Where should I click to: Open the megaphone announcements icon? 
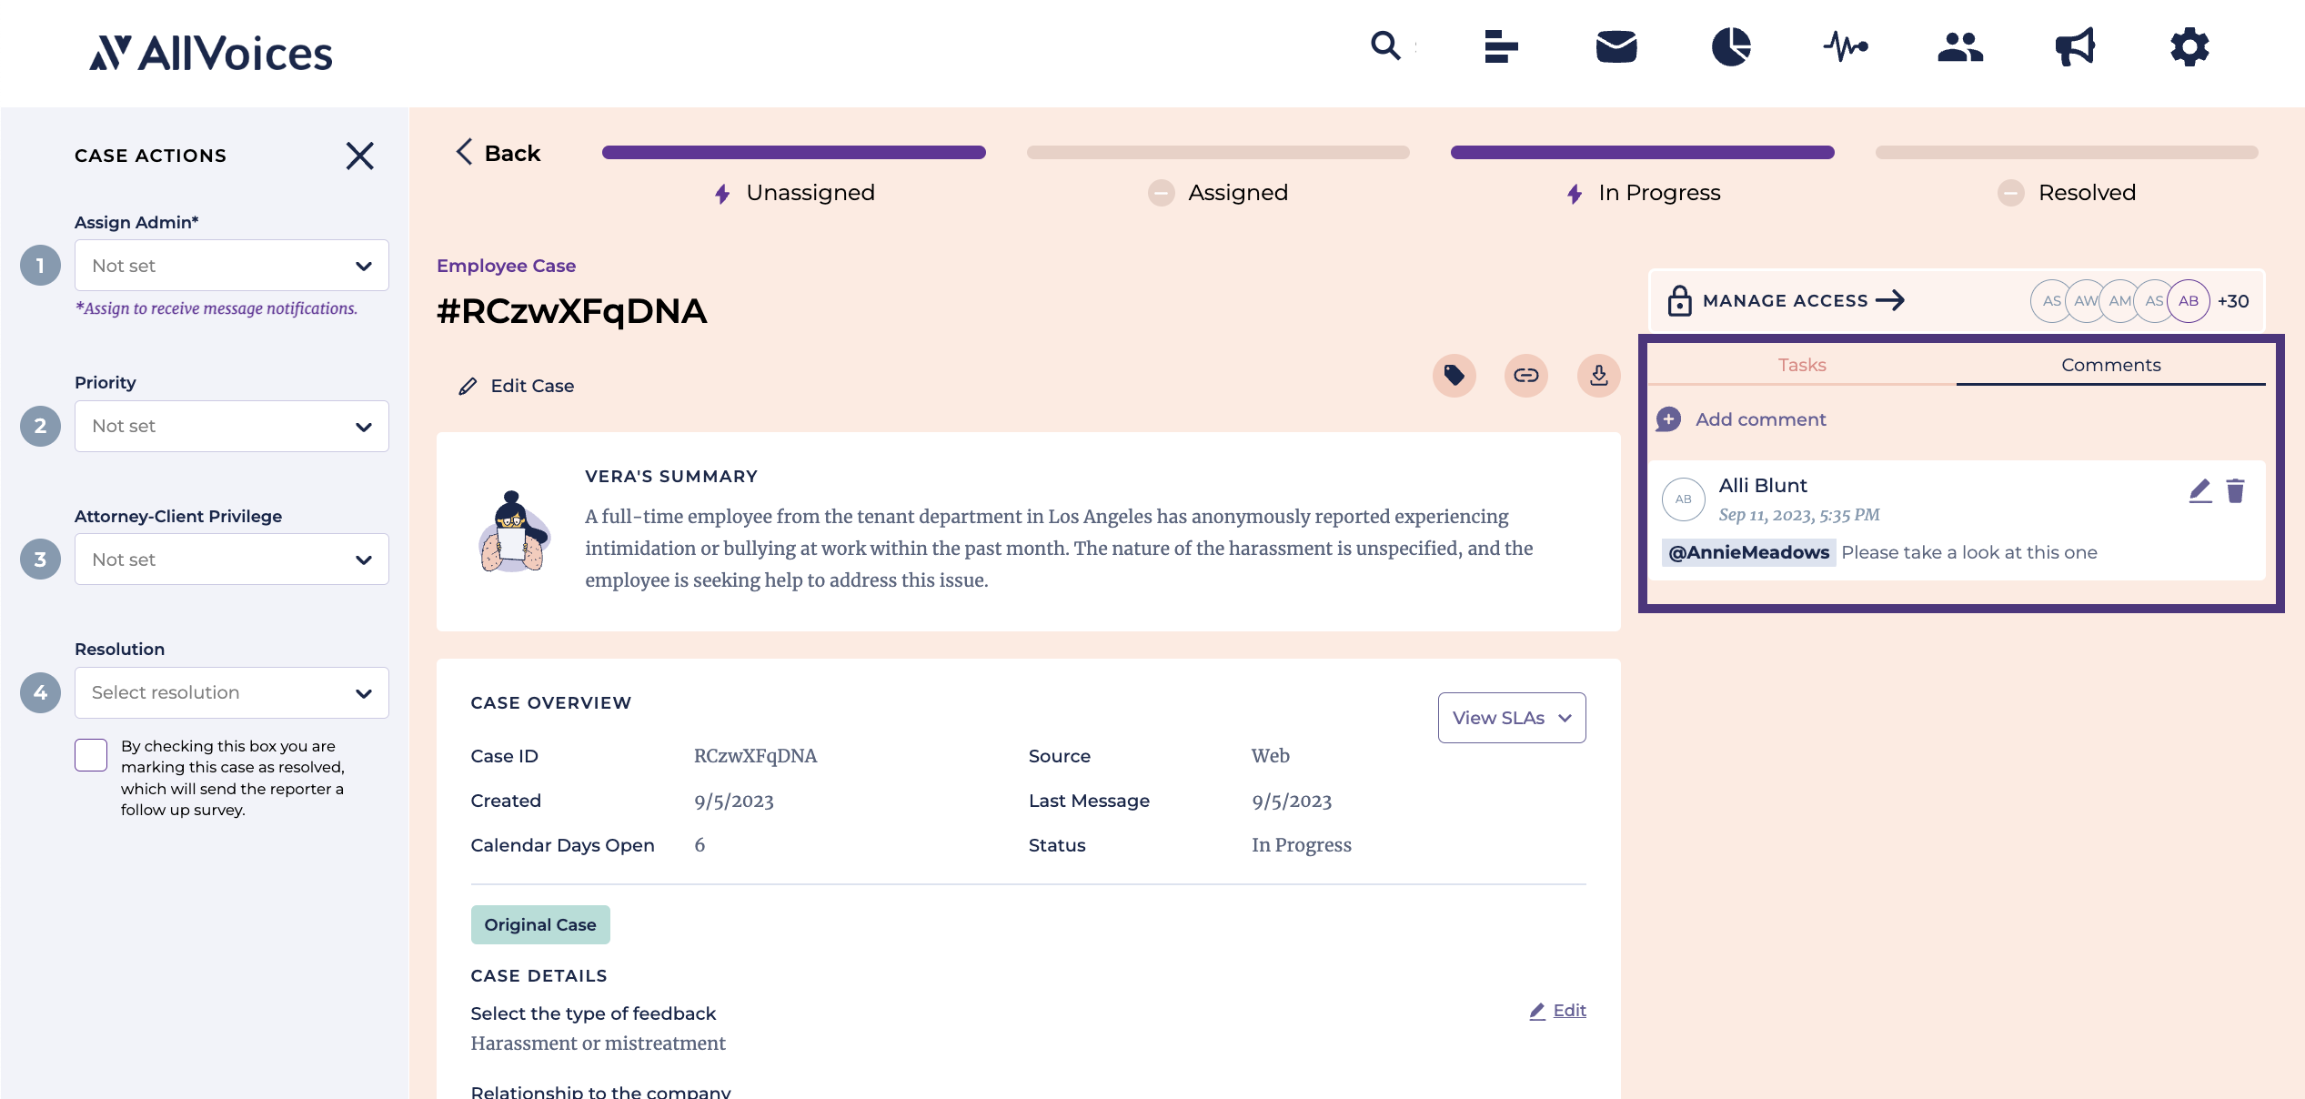(2075, 45)
